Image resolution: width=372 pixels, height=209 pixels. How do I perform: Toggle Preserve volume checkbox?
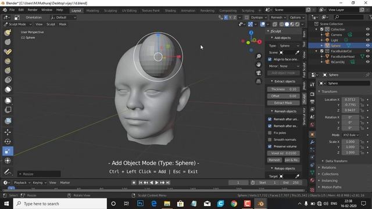[270, 146]
